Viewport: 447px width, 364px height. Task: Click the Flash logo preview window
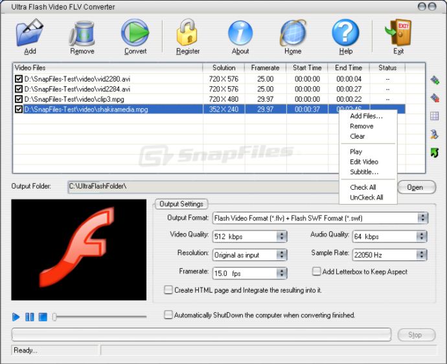[78, 250]
